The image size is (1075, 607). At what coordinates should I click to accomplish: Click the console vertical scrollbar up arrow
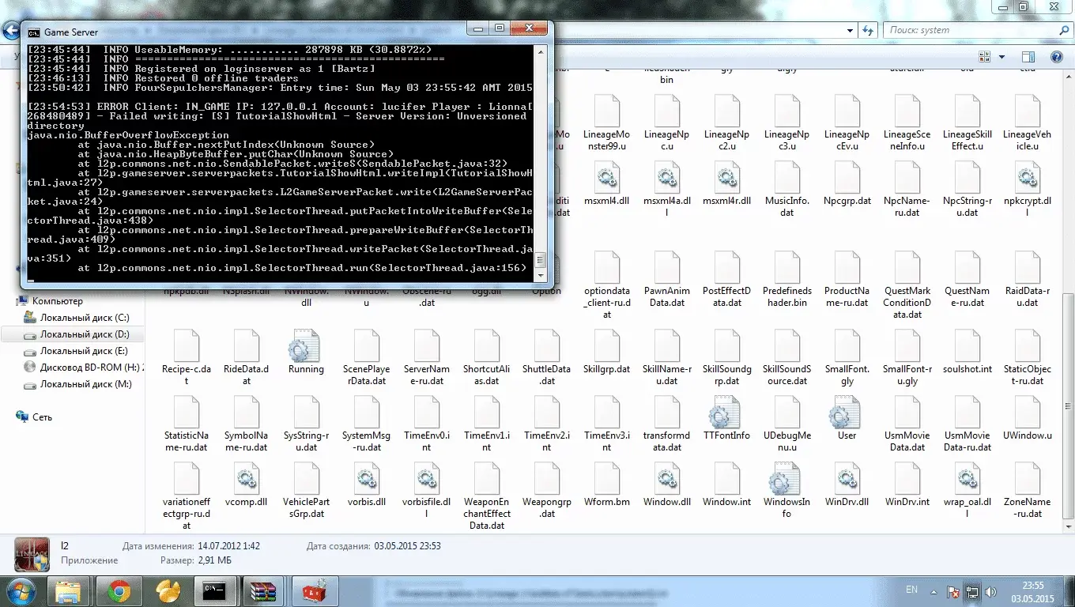(x=541, y=51)
